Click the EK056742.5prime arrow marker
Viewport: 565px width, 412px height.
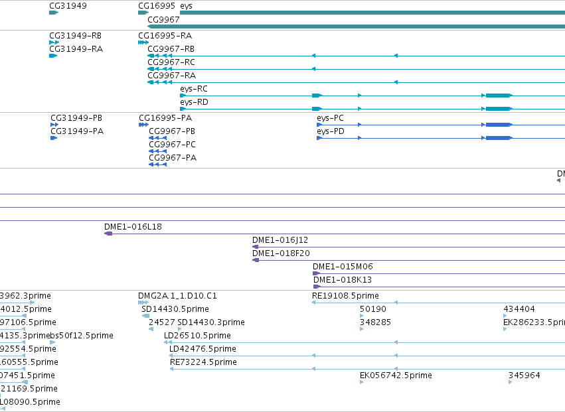click(x=362, y=382)
